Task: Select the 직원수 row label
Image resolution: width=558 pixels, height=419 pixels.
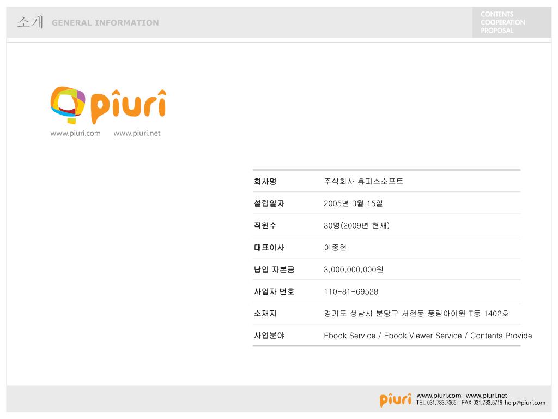Action: pyautogui.click(x=265, y=225)
